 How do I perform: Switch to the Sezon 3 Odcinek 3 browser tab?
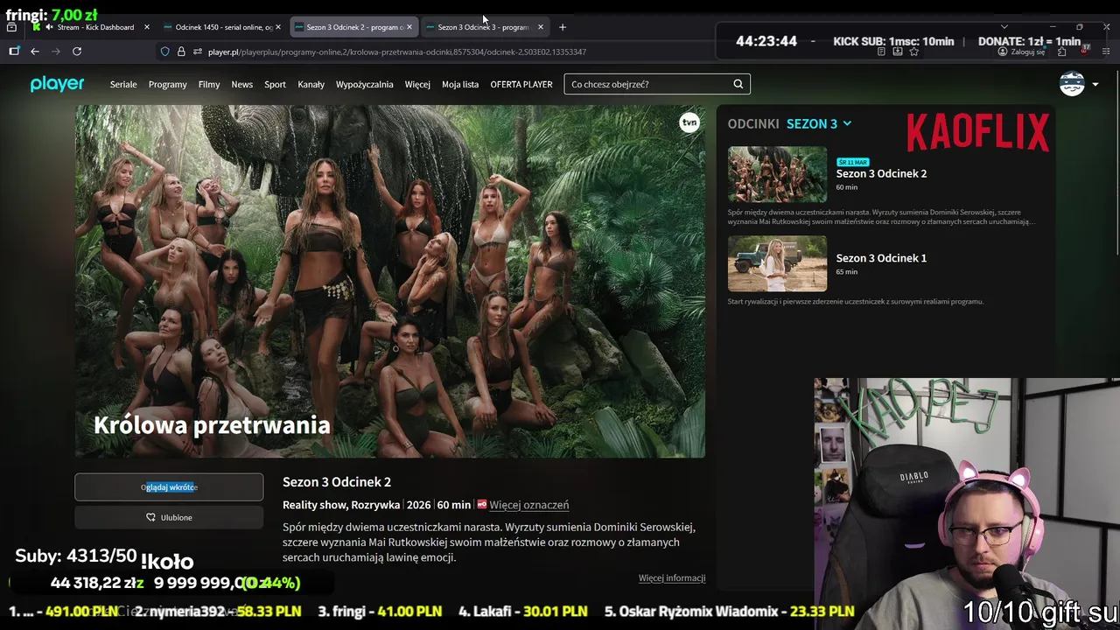484,27
